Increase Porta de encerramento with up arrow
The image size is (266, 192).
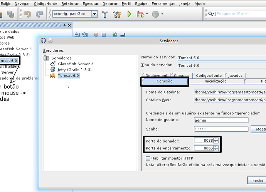216,147
